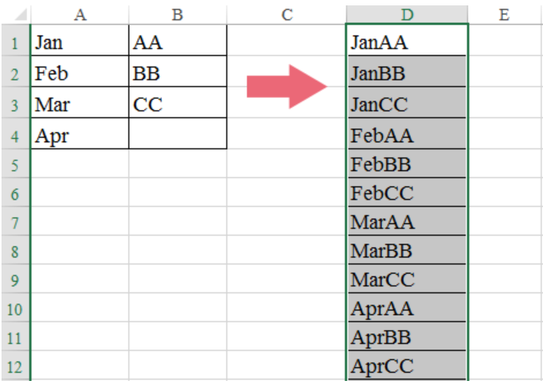Select row 12 header
543x384 pixels.
click(x=15, y=366)
